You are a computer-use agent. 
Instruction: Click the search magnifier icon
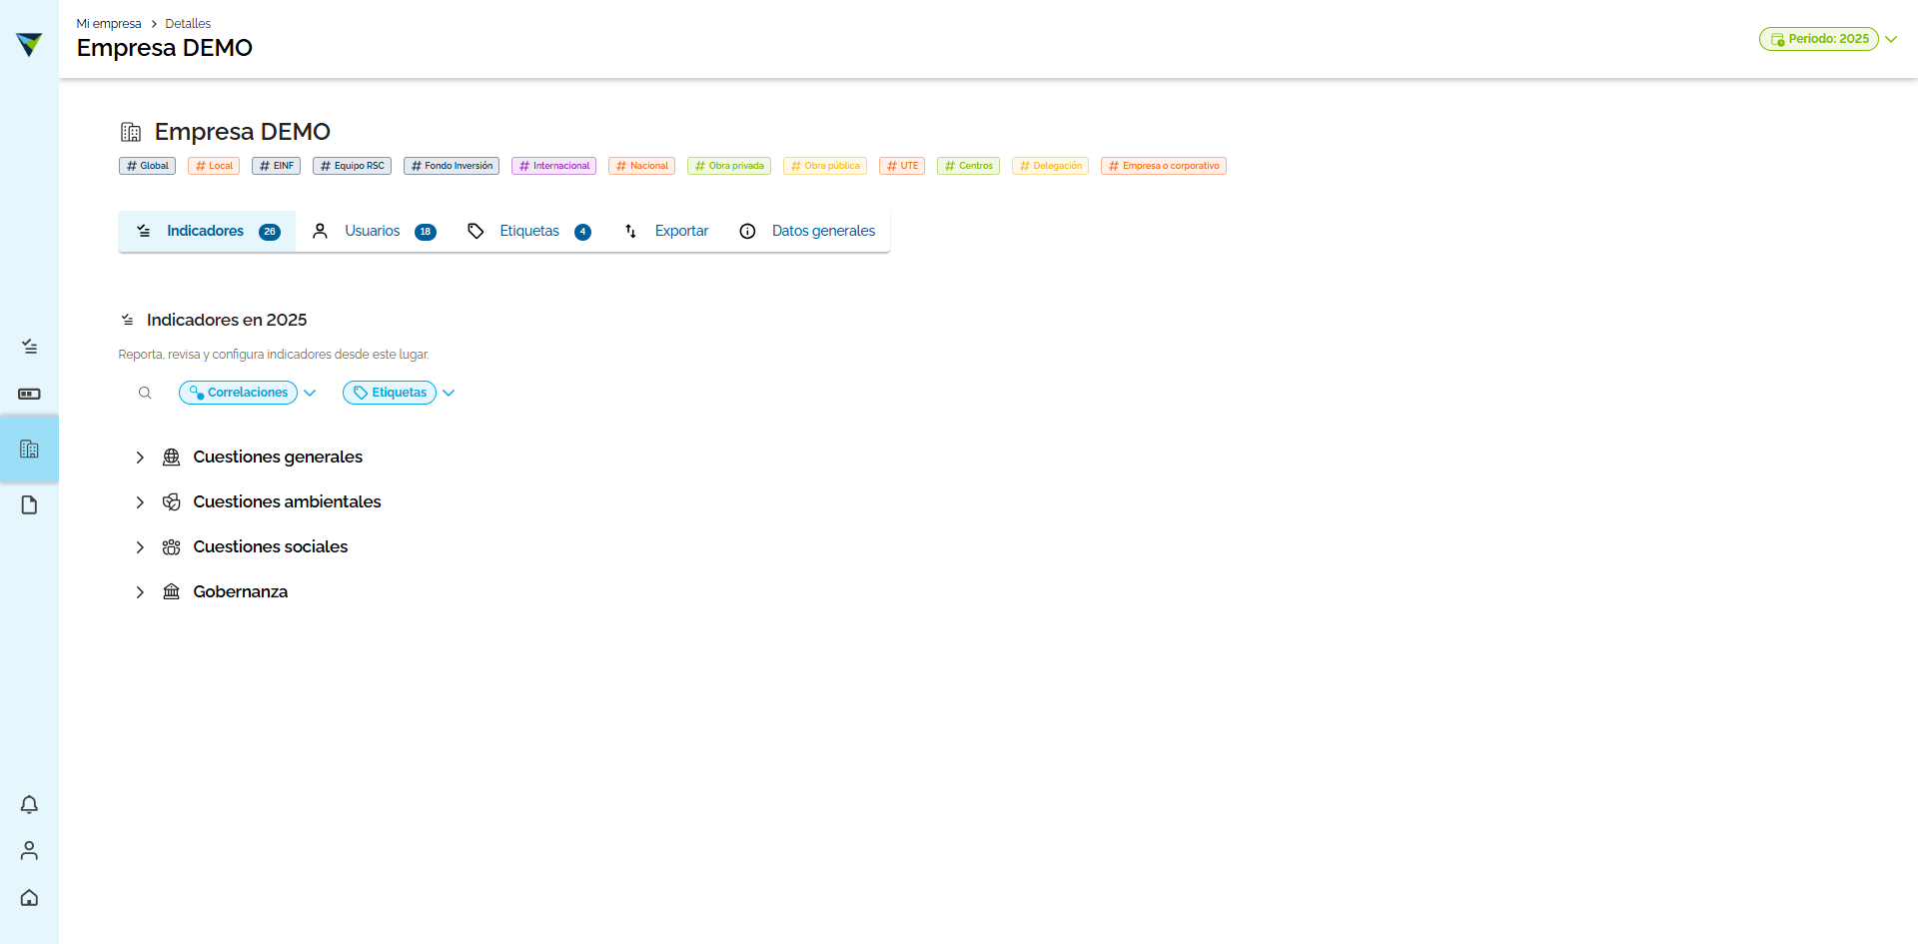tap(145, 393)
